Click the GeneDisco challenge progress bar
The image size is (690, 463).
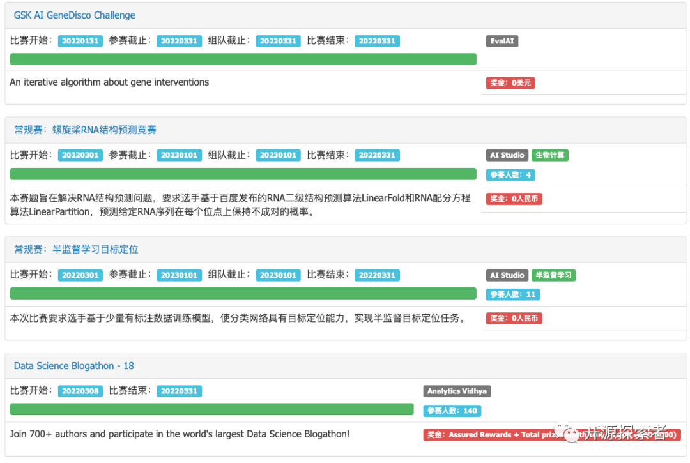click(243, 59)
